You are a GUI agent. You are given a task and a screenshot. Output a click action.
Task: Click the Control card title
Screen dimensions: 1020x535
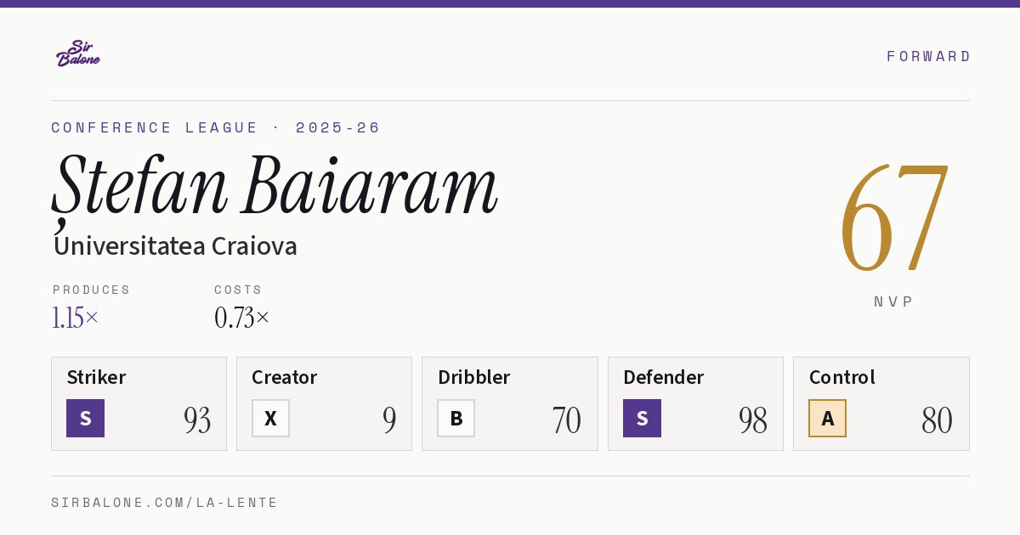coord(841,377)
